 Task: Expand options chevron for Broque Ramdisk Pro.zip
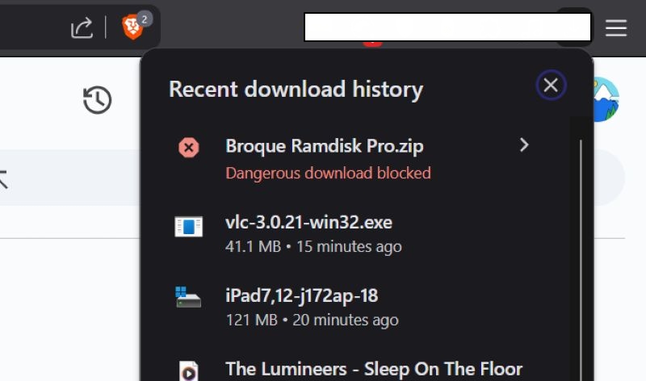click(x=524, y=145)
